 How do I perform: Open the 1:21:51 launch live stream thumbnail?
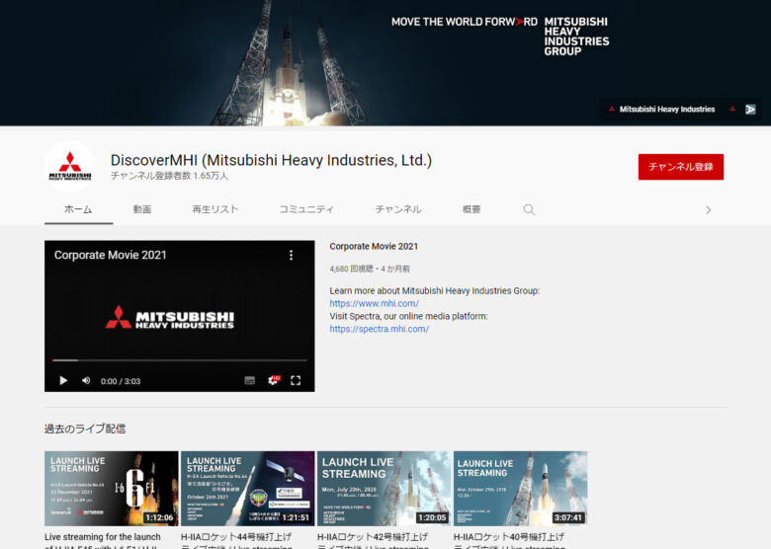point(248,489)
